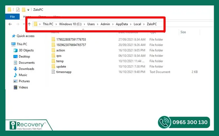Expand chevron after This PC breadcrumb

point(56,24)
